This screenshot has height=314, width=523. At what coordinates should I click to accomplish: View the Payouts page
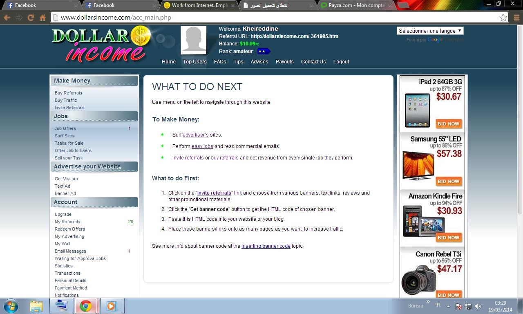coord(285,62)
